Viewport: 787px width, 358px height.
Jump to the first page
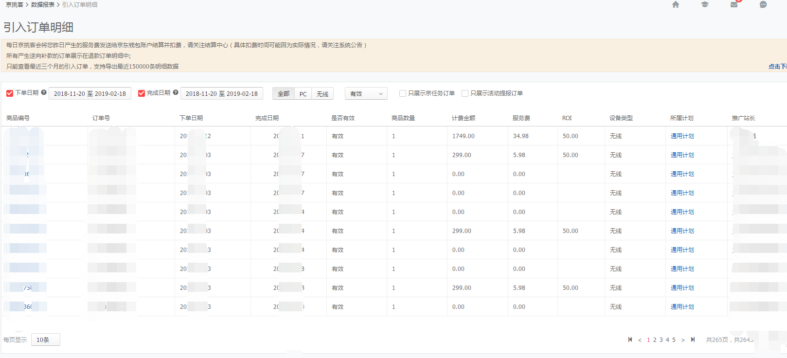click(630, 340)
